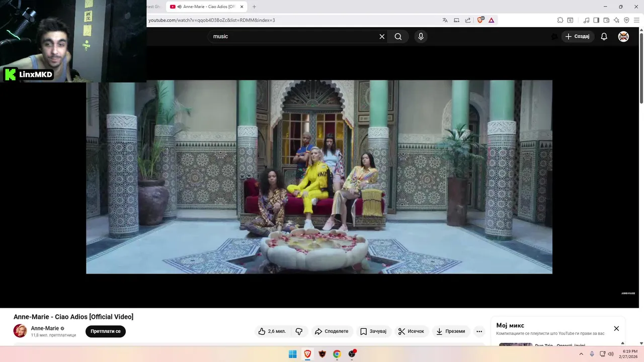The width and height of the screenshot is (644, 362).
Task: Show hidden system tray icons
Action: 581,354
